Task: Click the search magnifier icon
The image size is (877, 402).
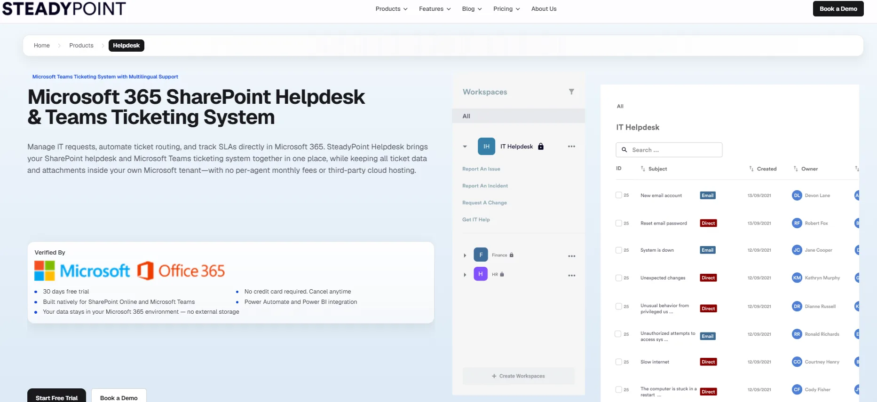Action: [x=624, y=150]
